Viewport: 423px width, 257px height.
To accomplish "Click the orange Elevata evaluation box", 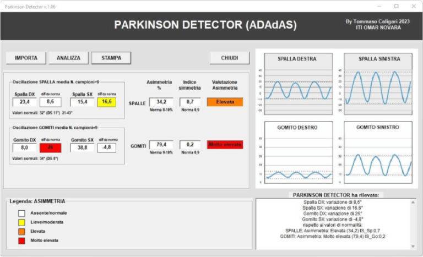I will tap(225, 102).
